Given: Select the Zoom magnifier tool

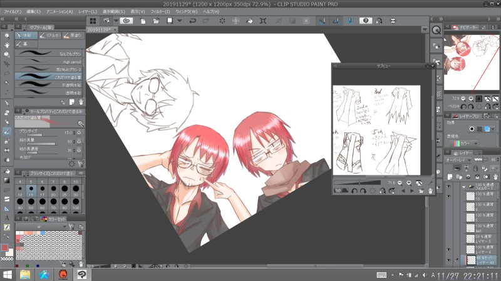Looking at the screenshot, I should click(x=7, y=36).
